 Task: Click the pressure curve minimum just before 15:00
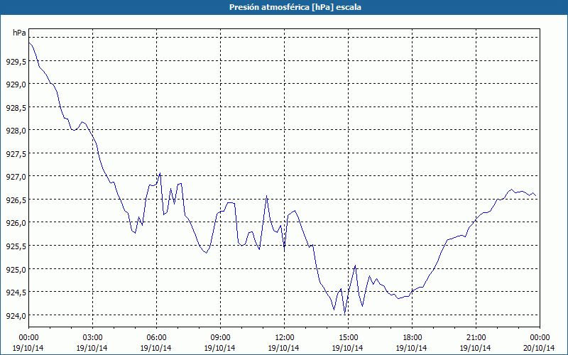(x=344, y=313)
